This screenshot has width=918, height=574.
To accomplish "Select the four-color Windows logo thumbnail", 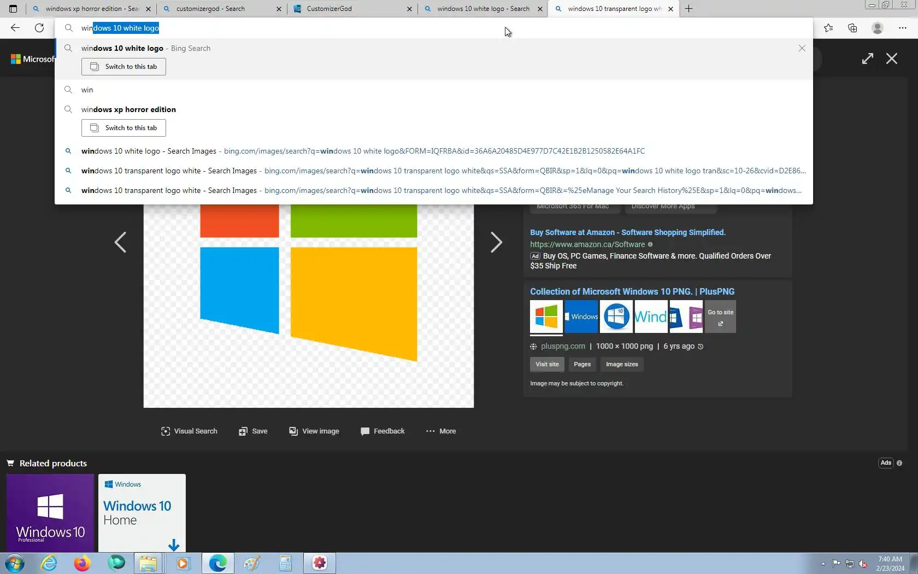I will pyautogui.click(x=546, y=317).
